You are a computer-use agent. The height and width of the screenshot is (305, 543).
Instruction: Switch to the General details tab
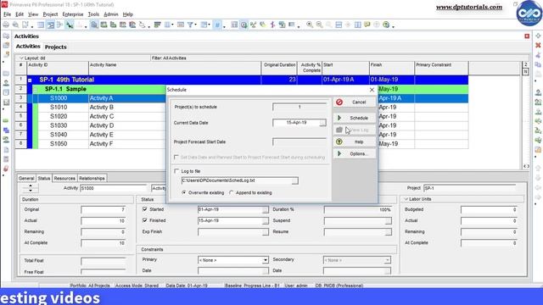tap(26, 178)
